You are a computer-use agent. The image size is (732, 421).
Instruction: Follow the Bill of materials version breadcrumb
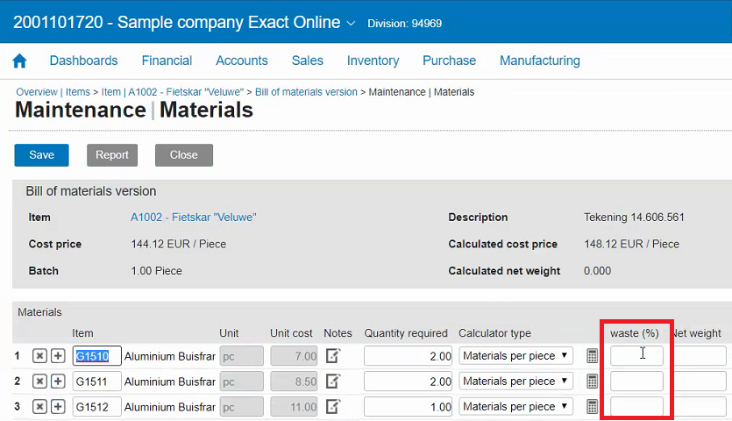[x=306, y=92]
